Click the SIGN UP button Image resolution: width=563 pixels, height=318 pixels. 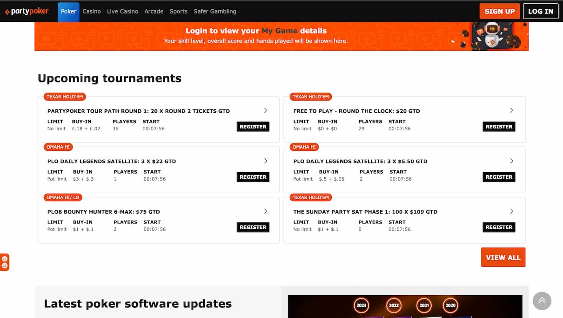(x=500, y=11)
